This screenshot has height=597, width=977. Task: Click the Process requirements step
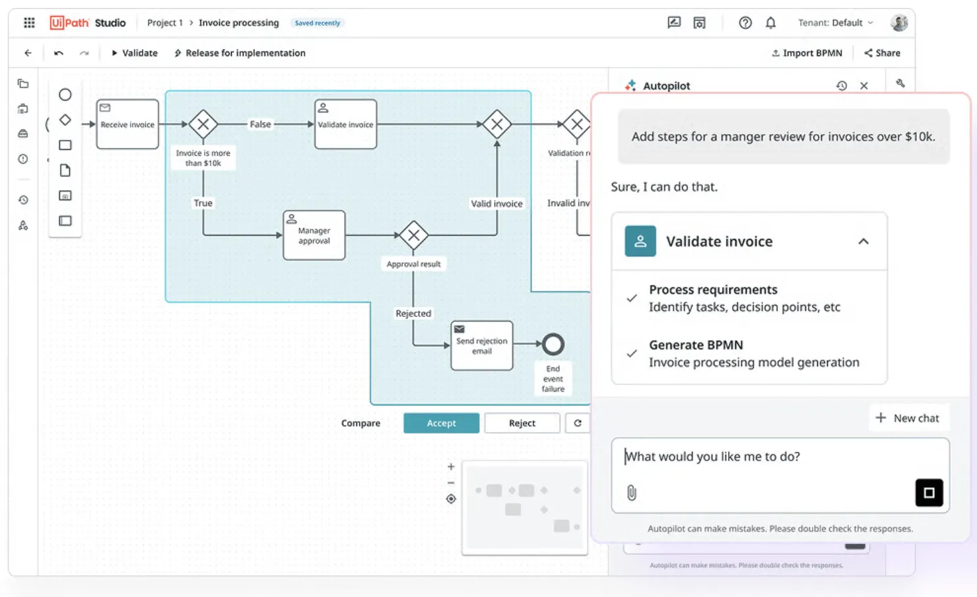pyautogui.click(x=749, y=298)
